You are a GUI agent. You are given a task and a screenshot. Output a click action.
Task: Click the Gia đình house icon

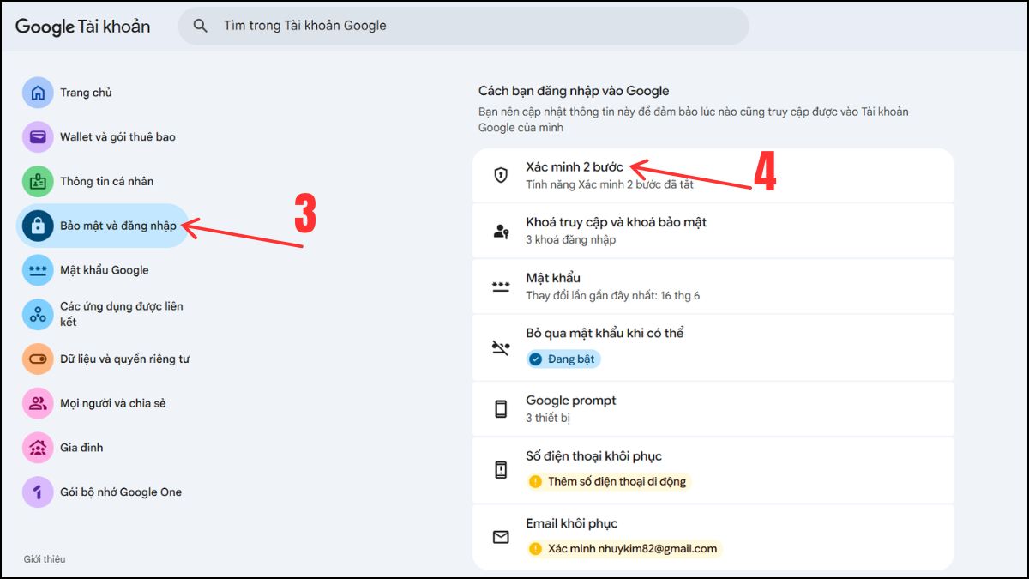click(x=38, y=448)
